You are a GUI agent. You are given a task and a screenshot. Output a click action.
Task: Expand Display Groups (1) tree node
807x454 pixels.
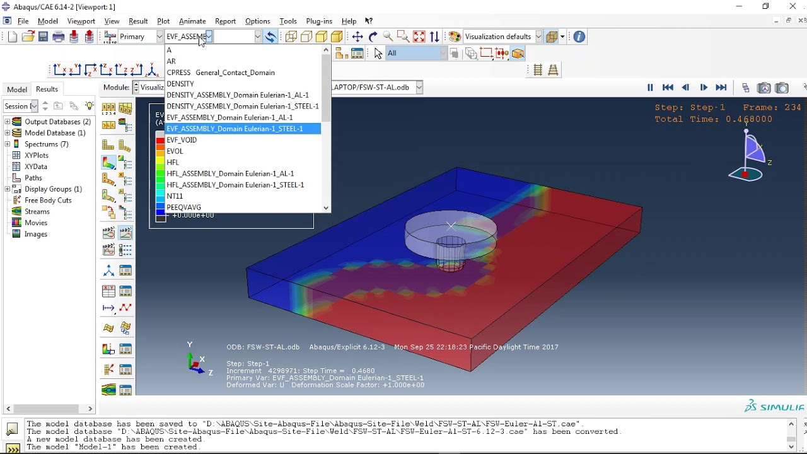pyautogui.click(x=8, y=189)
